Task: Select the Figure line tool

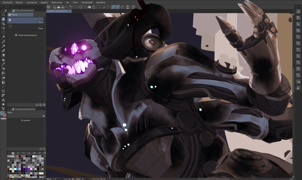Action: (4, 87)
